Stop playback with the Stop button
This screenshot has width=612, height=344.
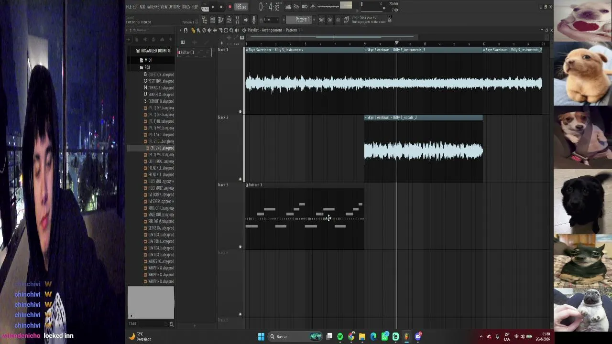(221, 7)
